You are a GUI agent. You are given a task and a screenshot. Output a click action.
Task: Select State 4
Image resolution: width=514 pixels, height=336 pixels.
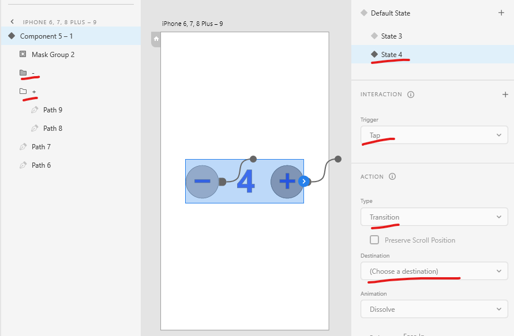(433, 54)
